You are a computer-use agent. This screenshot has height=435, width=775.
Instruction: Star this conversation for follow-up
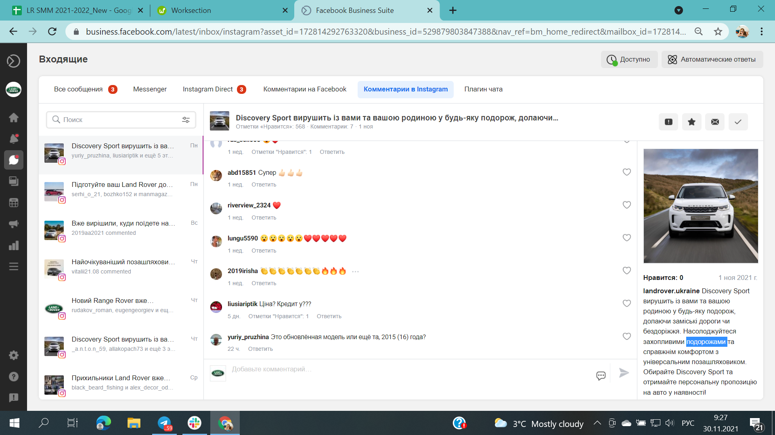tap(691, 122)
